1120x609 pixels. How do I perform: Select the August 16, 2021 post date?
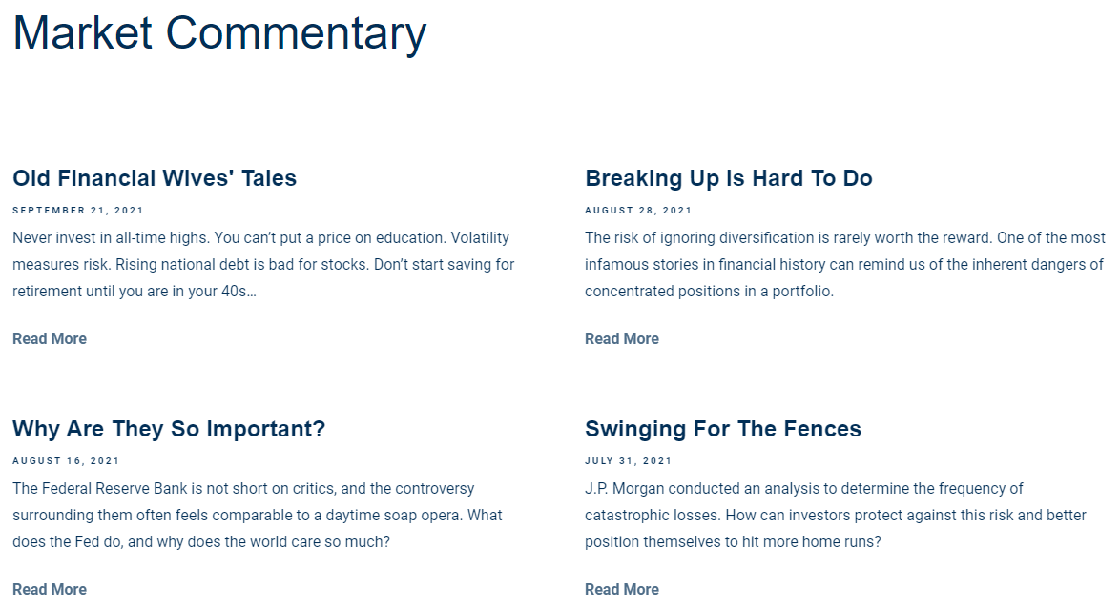(66, 461)
